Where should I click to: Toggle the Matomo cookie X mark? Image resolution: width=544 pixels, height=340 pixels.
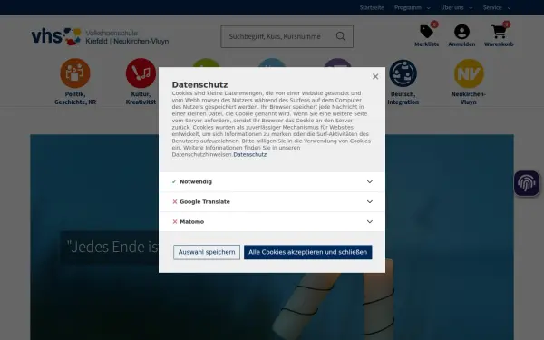click(x=175, y=222)
